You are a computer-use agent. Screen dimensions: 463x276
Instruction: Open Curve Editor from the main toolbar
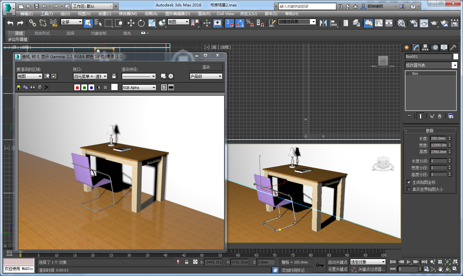click(379, 23)
